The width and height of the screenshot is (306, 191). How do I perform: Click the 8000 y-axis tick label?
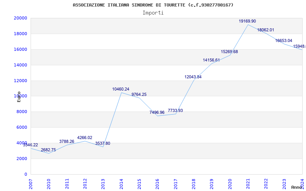point(22,112)
